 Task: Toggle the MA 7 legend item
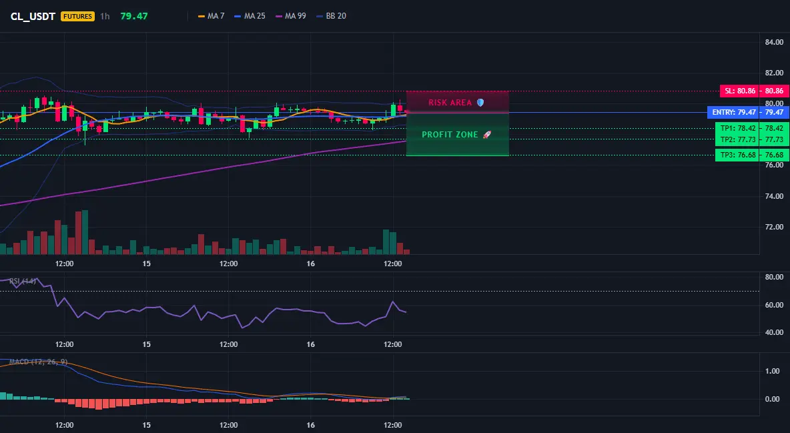(x=211, y=16)
